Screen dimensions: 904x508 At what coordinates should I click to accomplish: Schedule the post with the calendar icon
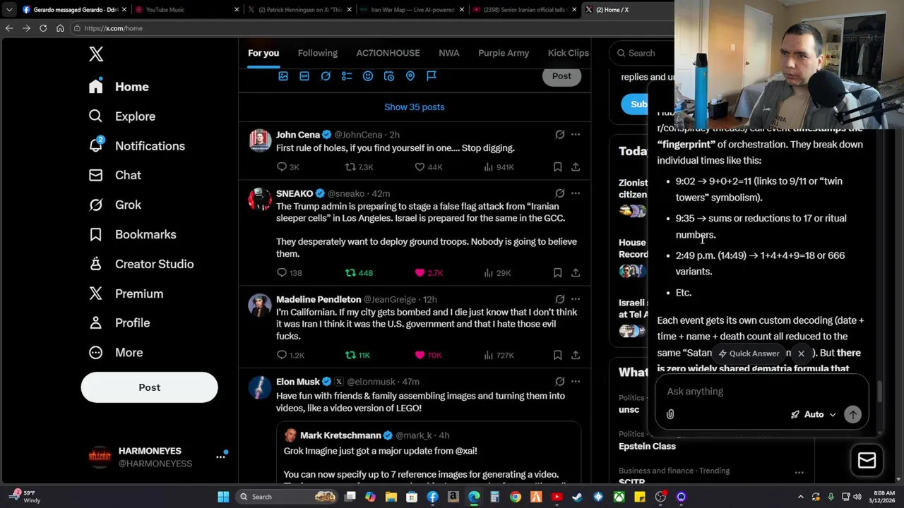tap(389, 75)
